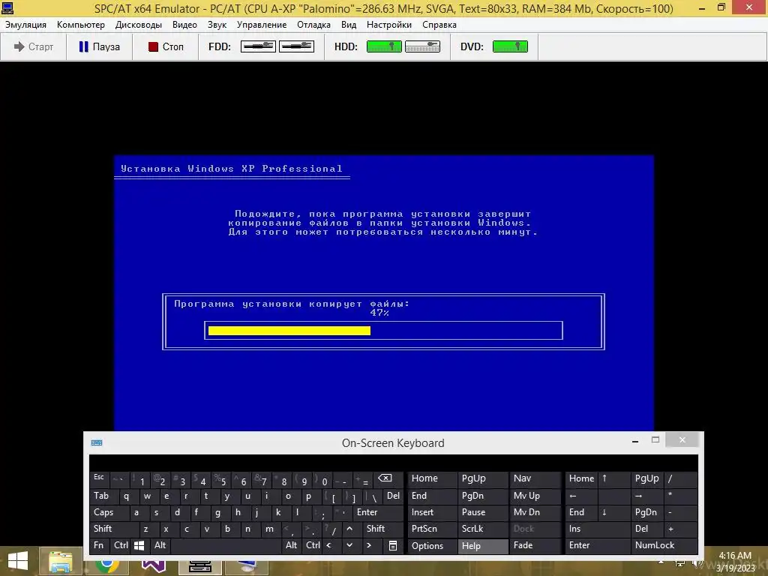Click the Esc key on keyboard
Image resolution: width=768 pixels, height=576 pixels.
click(100, 478)
